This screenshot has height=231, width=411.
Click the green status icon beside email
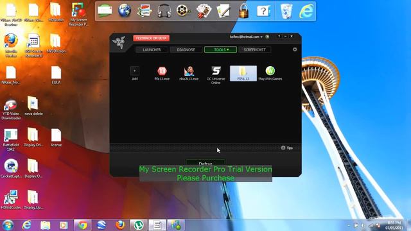[x=267, y=37]
